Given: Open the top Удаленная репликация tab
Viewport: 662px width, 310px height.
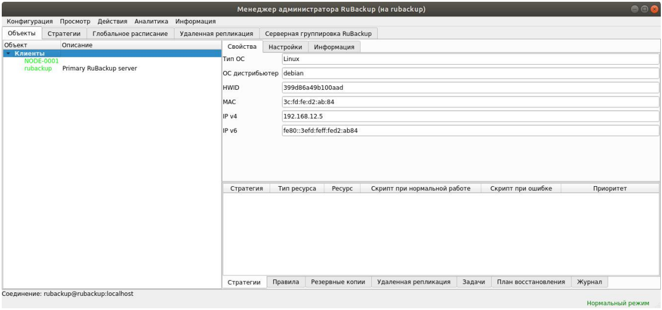Looking at the screenshot, I should (x=216, y=33).
